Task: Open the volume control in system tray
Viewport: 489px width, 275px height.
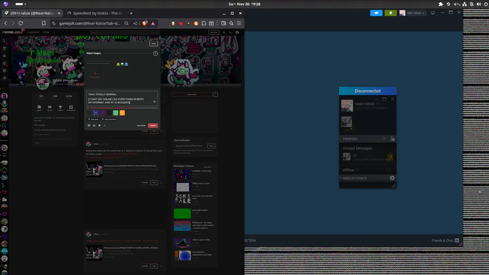Action: [x=479, y=4]
